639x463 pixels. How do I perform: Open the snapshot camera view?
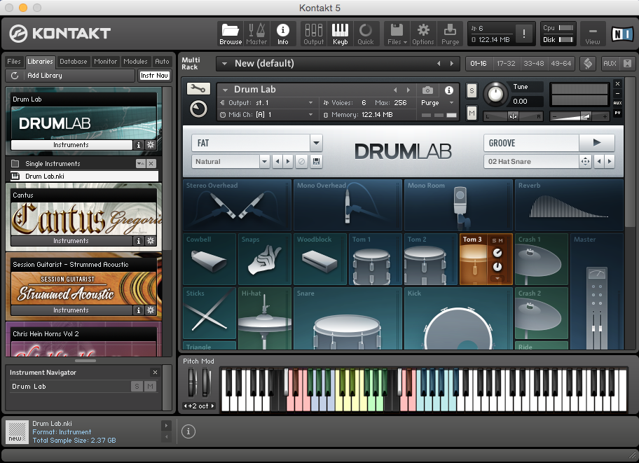coord(427,90)
